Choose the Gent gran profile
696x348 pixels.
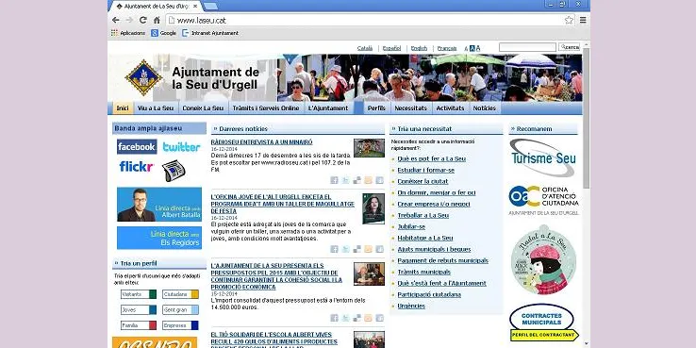[181, 310]
